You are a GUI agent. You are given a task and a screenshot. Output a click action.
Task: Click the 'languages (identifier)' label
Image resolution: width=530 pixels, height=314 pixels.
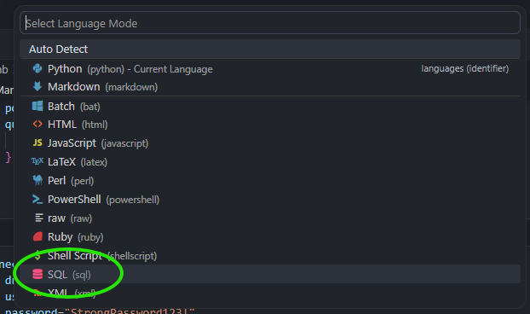(464, 68)
